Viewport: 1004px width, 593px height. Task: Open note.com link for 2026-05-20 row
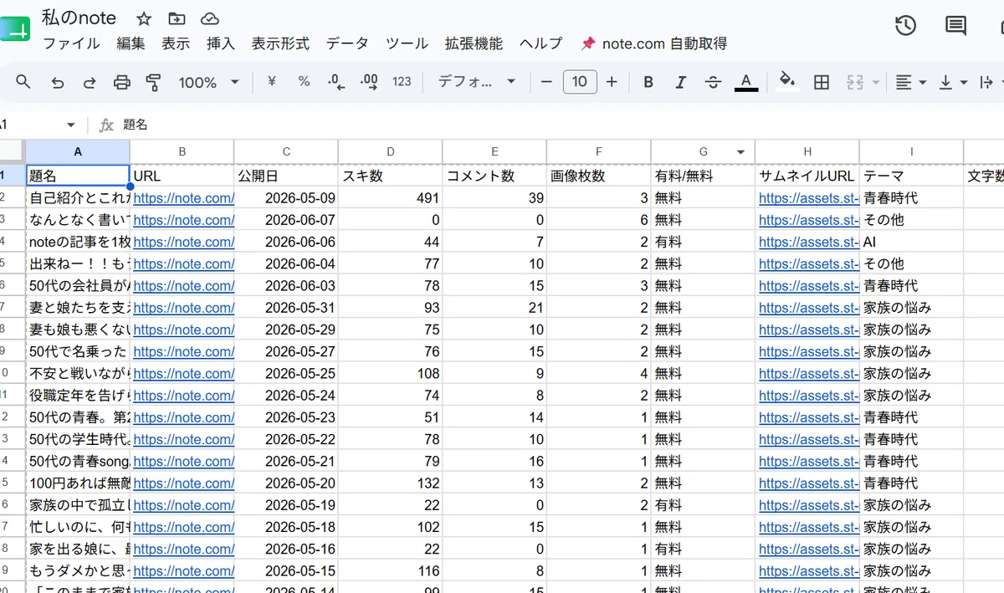(183, 483)
